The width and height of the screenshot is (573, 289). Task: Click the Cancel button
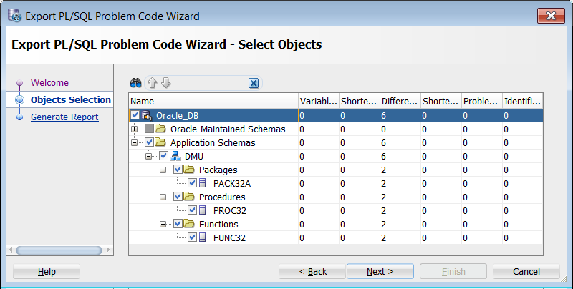coord(526,272)
